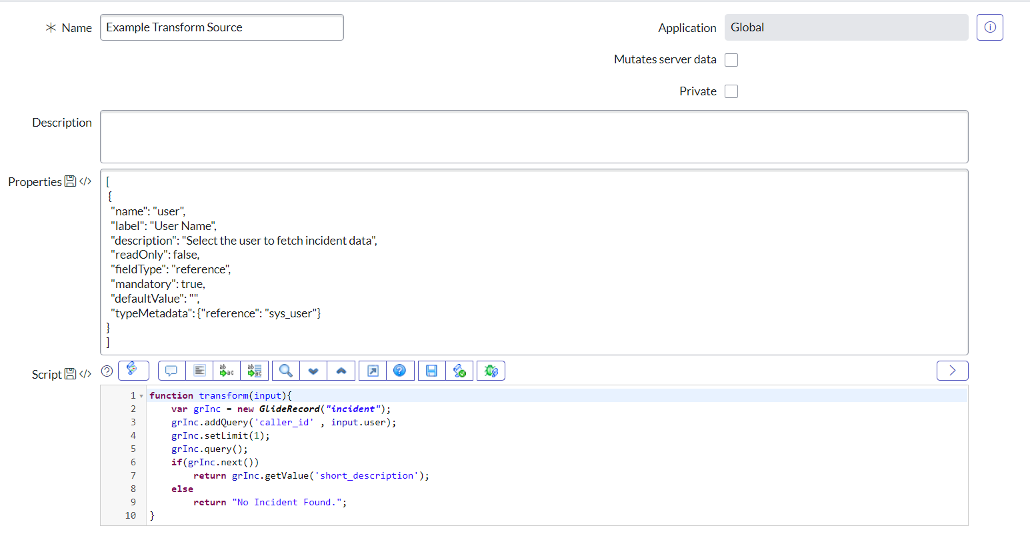This screenshot has width=1030, height=544.
Task: Open the script editor help
Action: click(x=401, y=371)
